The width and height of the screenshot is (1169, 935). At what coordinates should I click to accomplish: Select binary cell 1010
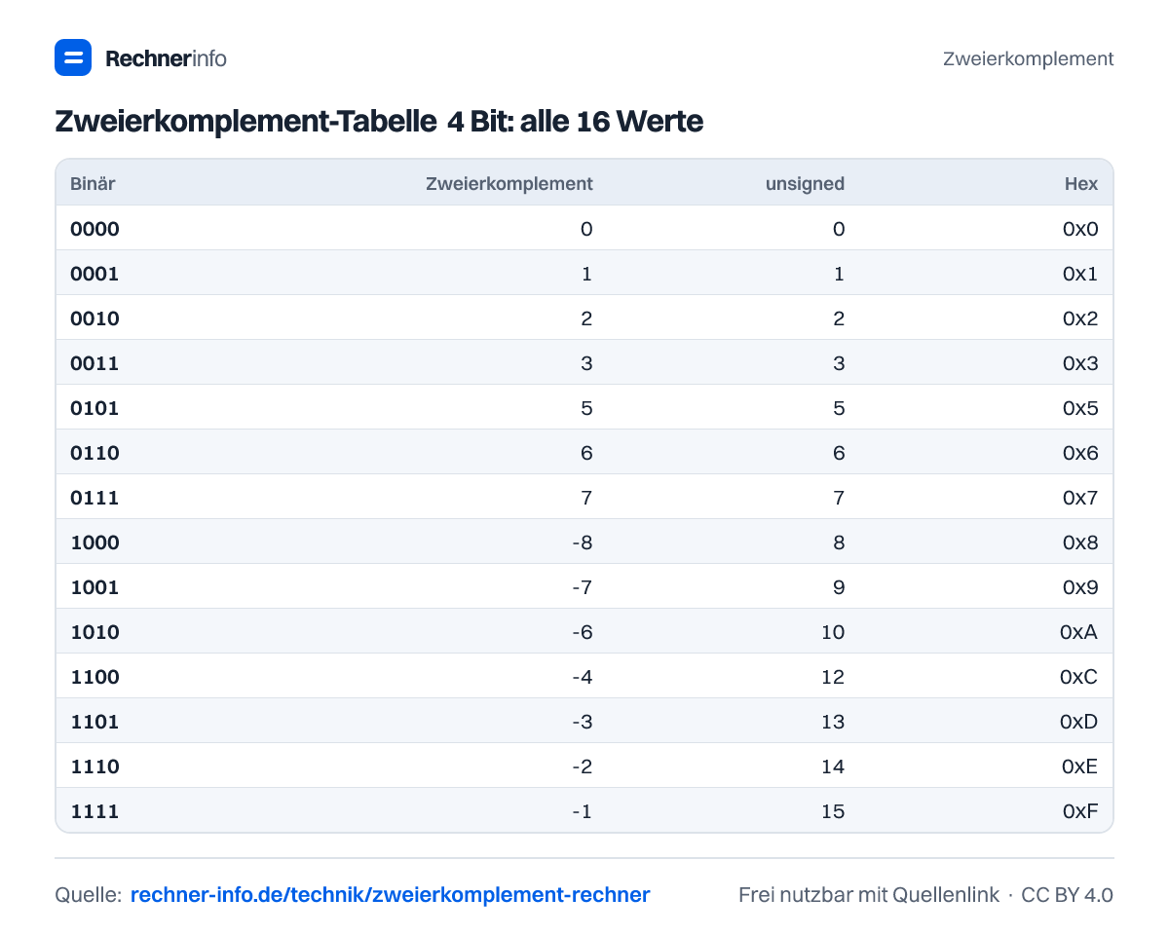point(94,632)
